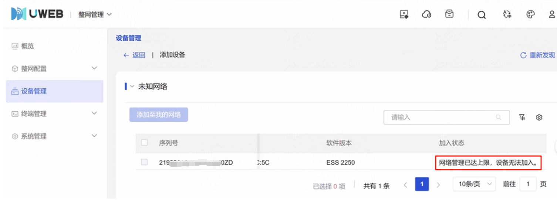Screen dimensions: 557x200
Task: Expand 整网配置 sidebar menu
Action: tap(54, 68)
